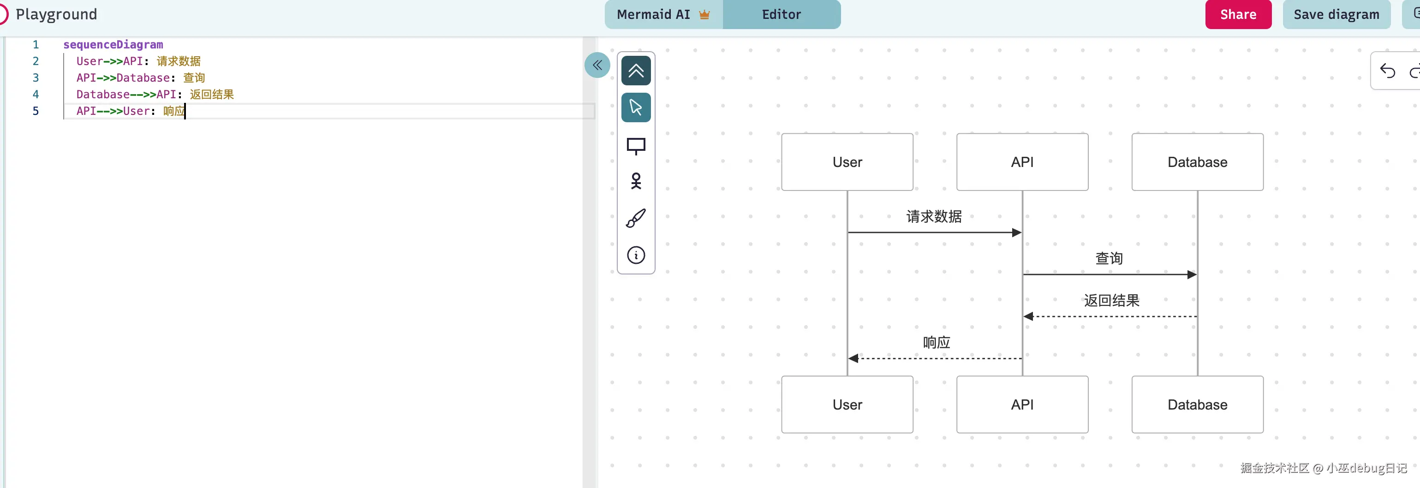The image size is (1420, 488).
Task: Click the undo arrow icon
Action: 1387,71
